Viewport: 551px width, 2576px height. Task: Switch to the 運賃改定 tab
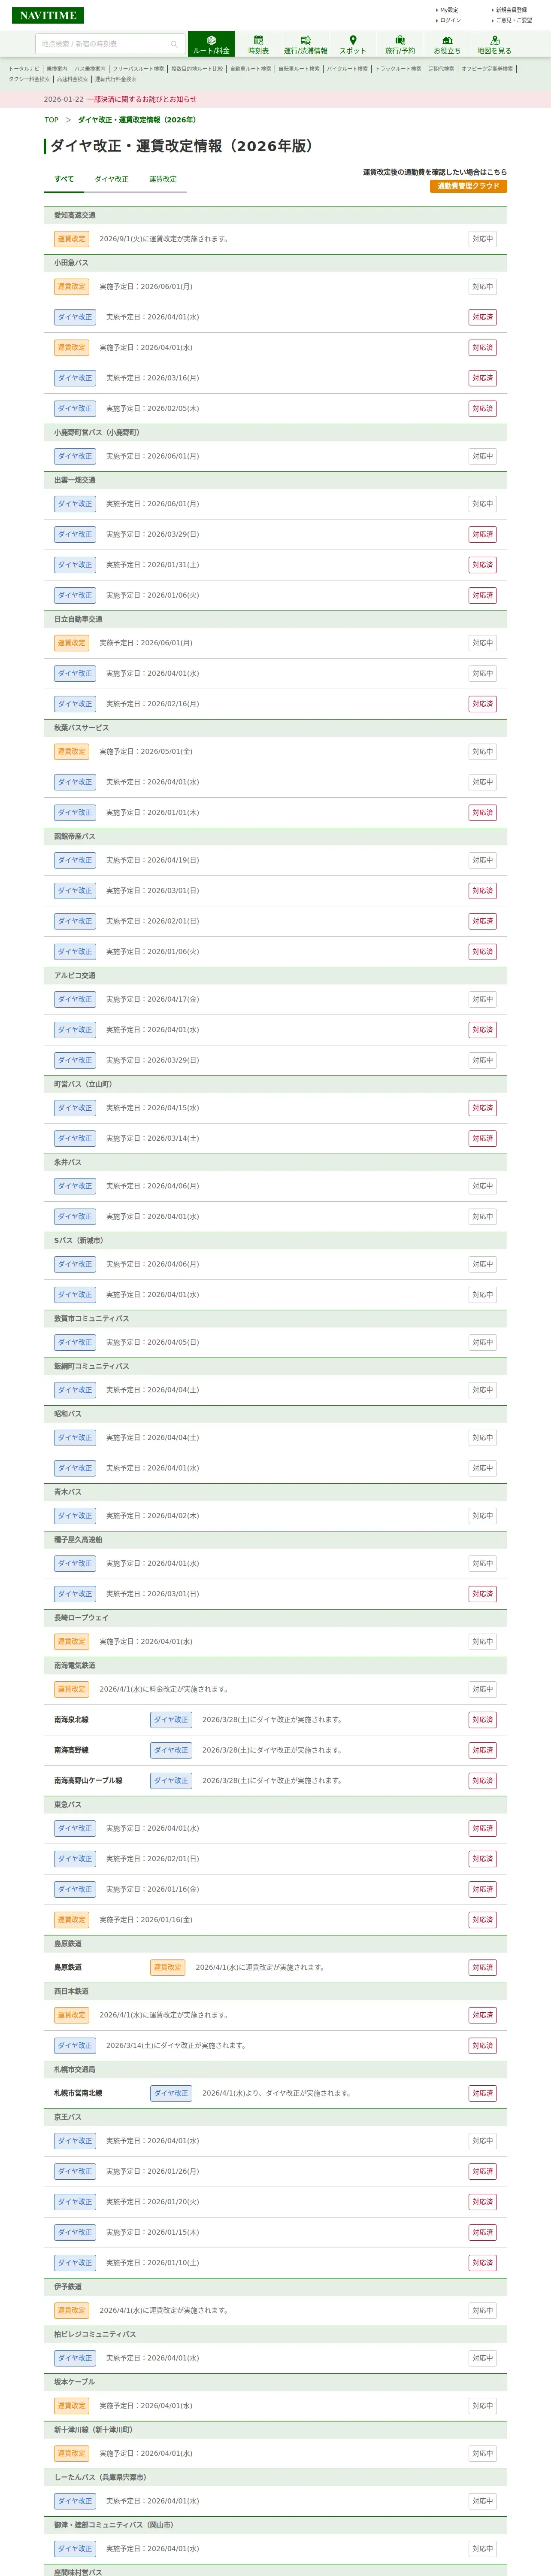point(163,179)
